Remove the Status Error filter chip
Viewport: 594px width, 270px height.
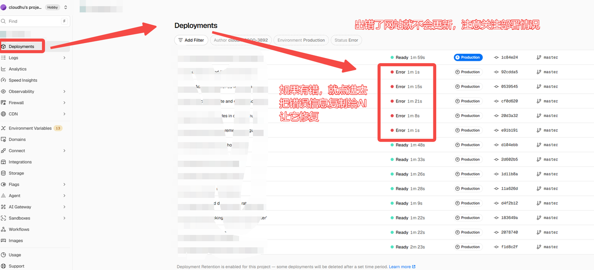coord(346,40)
